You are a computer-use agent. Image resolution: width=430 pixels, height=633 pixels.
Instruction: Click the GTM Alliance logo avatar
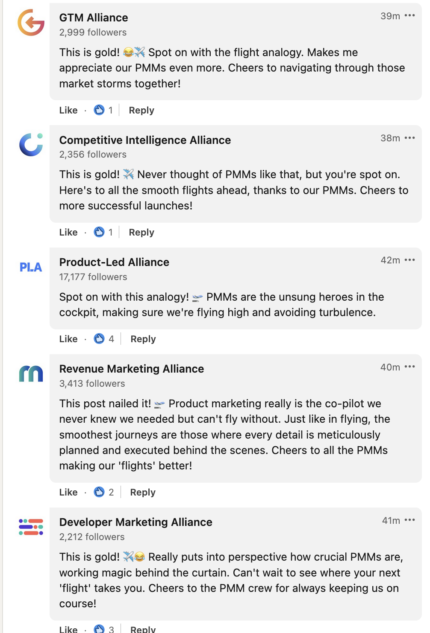tap(31, 22)
